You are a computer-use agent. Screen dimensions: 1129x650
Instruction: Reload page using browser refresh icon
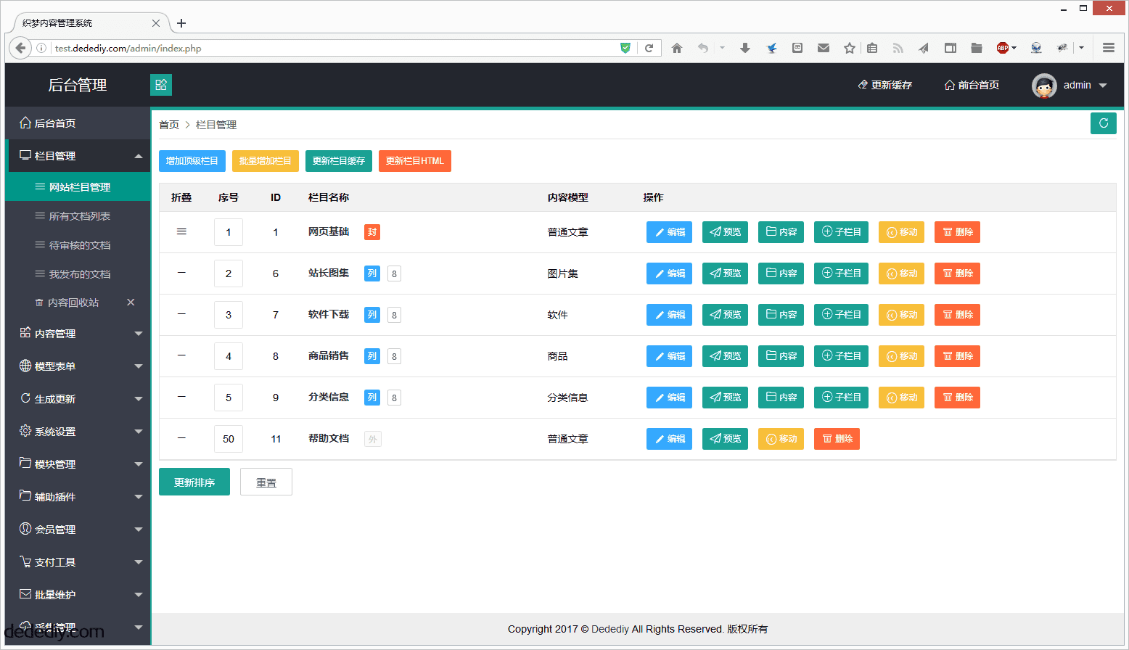point(649,48)
